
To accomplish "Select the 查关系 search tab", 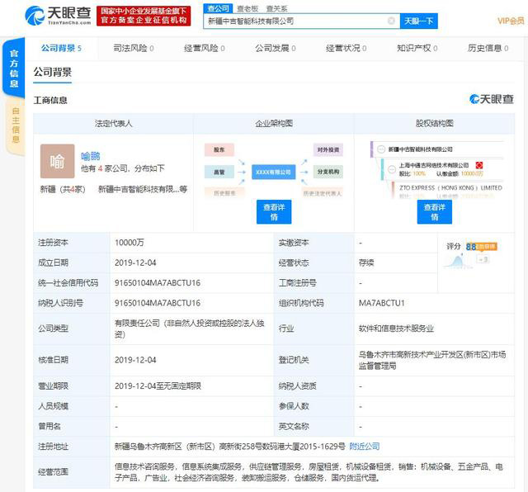I will click(277, 9).
